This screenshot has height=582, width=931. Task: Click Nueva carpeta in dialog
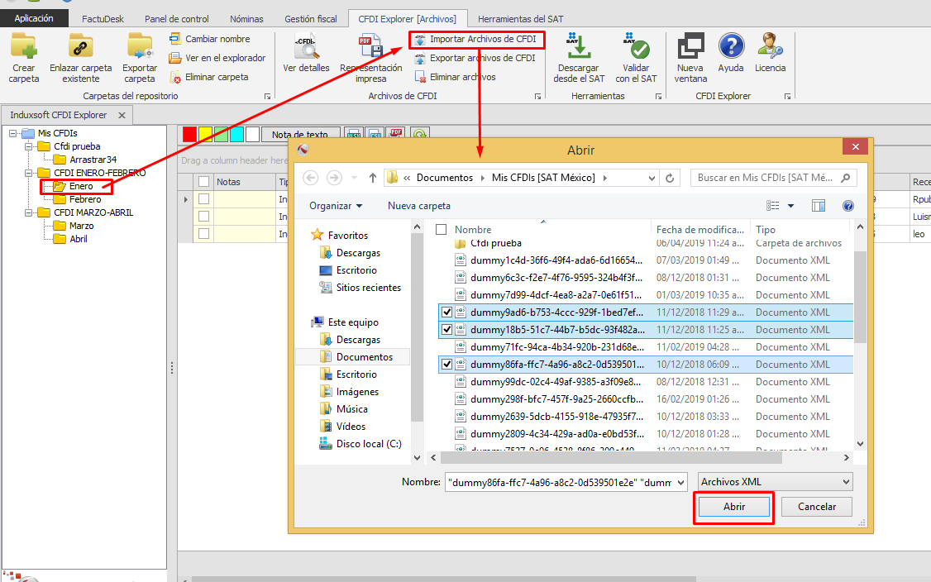[x=419, y=206]
